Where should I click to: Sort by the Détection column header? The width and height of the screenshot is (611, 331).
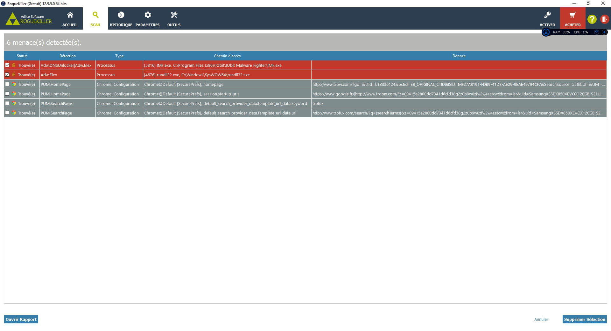pos(67,56)
